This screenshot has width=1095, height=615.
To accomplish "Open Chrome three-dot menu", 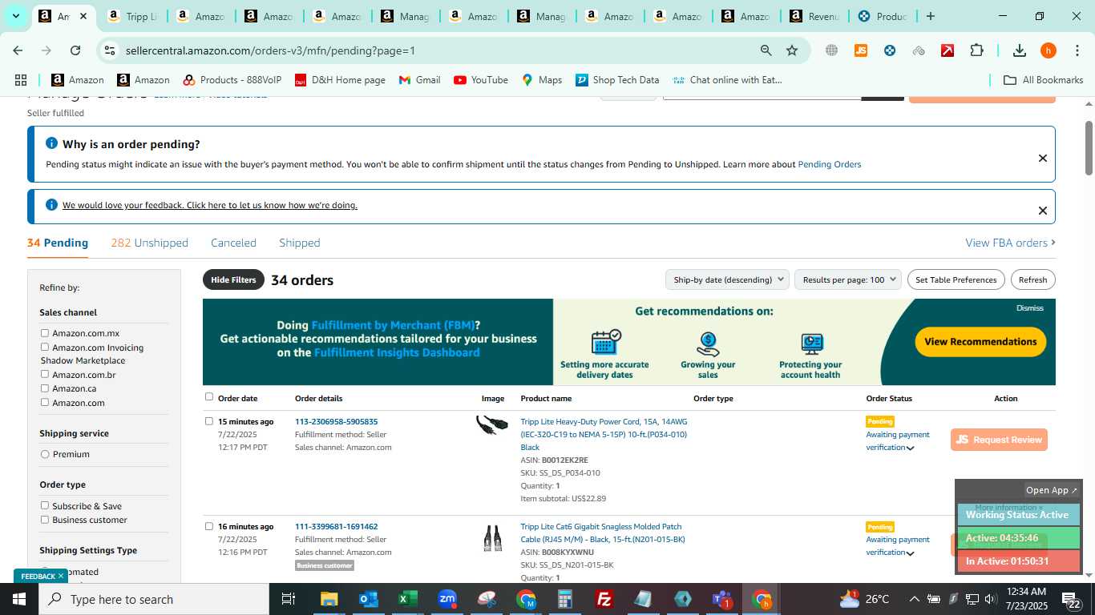I will [1077, 50].
